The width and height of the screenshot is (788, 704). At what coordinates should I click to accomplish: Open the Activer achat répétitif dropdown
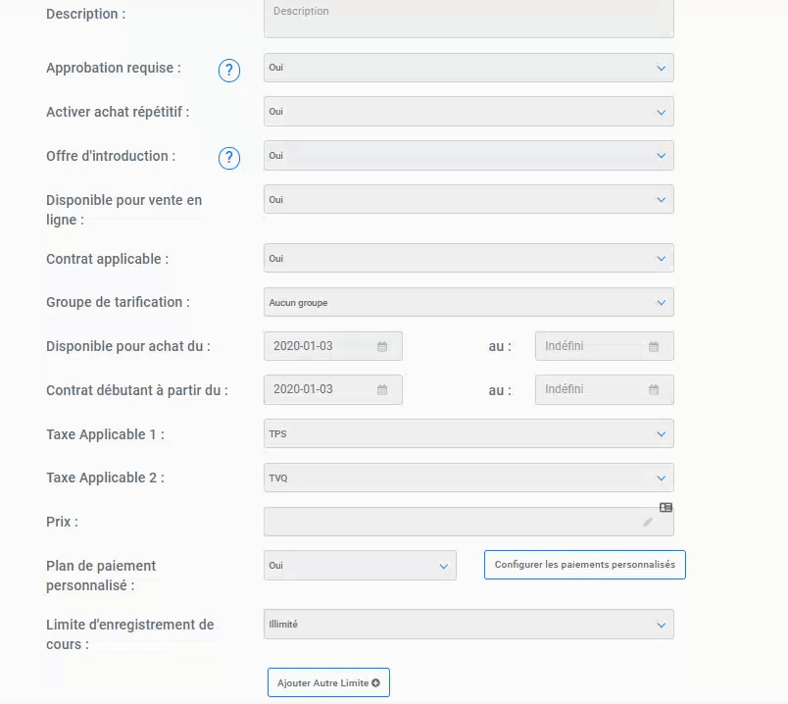(468, 112)
